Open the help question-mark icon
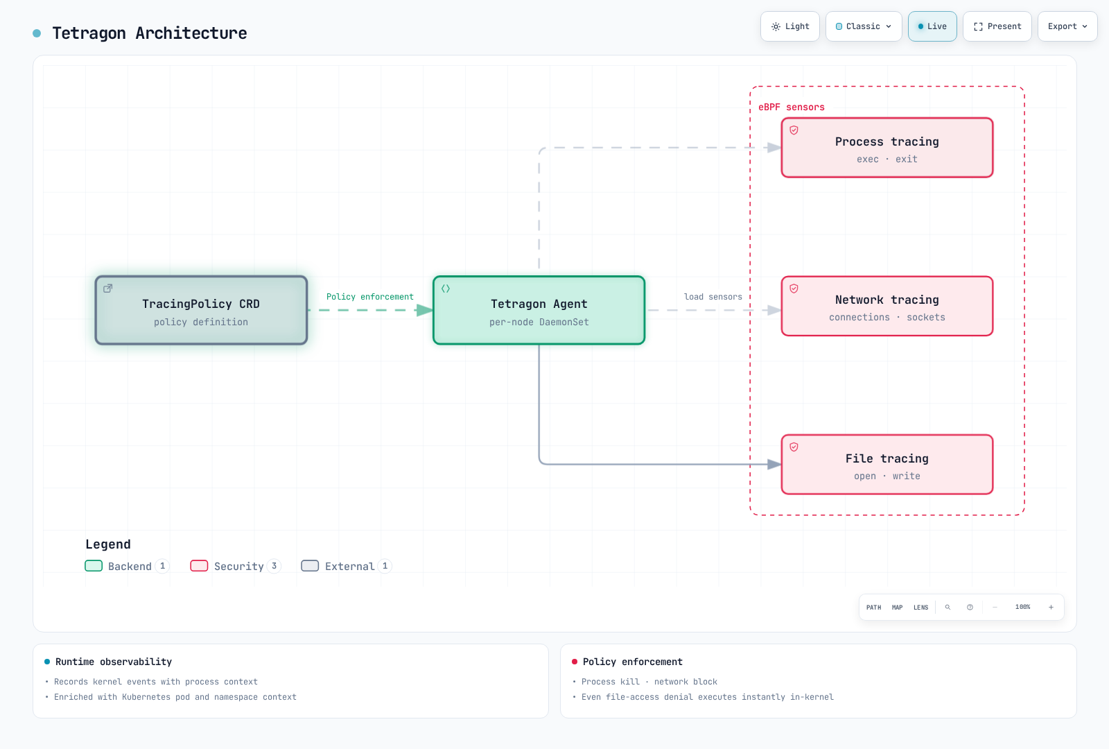The height and width of the screenshot is (749, 1109). [970, 608]
